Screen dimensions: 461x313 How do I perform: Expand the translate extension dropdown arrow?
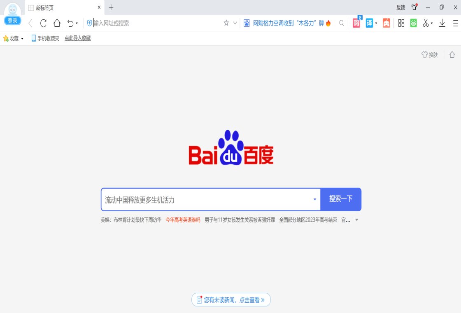pos(376,23)
